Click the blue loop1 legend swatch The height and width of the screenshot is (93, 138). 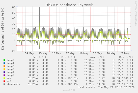4,63
